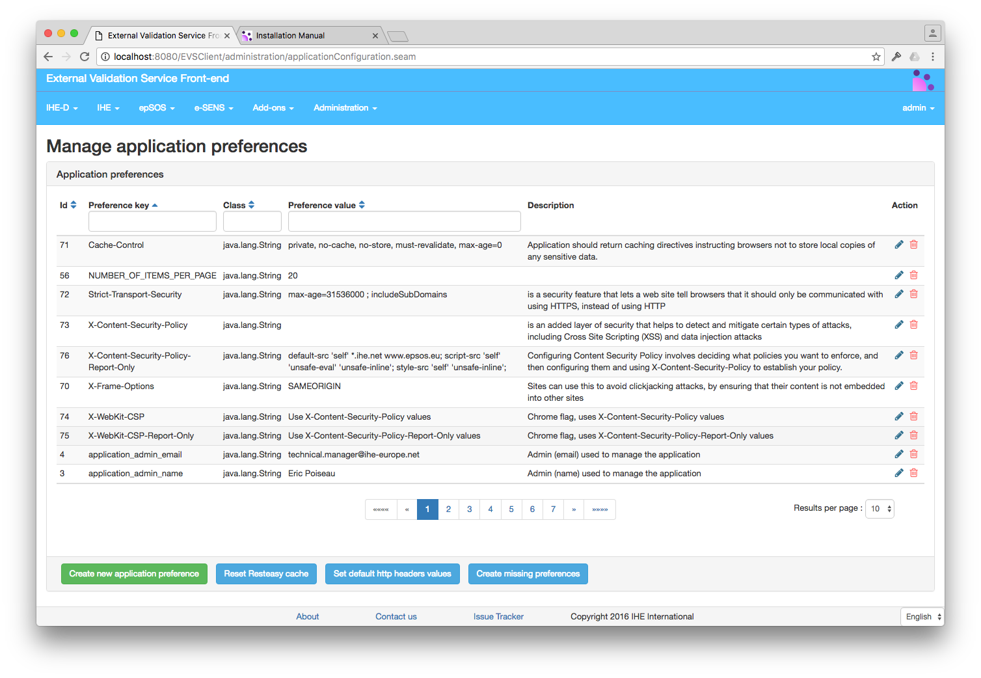The width and height of the screenshot is (981, 678).
Task: Delete the NUMBER_OF_ITEMS_PER_PAGE preference via trash icon
Action: [x=913, y=275]
